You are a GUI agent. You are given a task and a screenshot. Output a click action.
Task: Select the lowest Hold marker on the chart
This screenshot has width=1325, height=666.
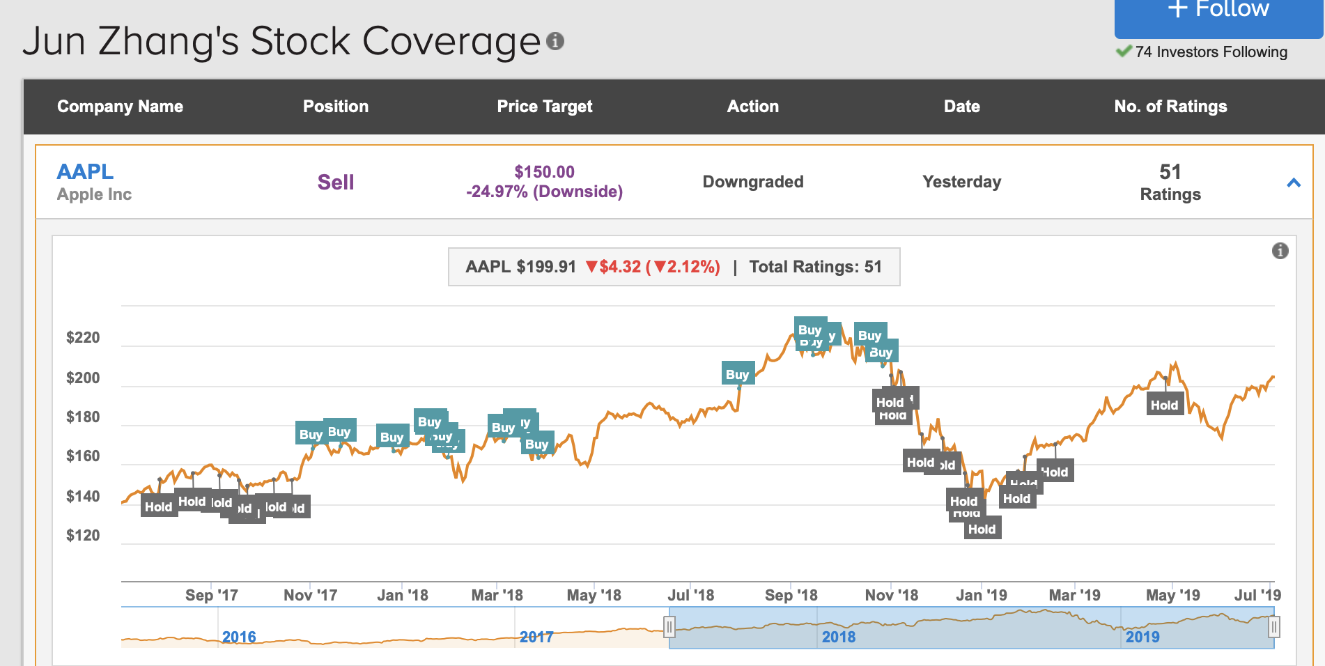[x=982, y=529]
